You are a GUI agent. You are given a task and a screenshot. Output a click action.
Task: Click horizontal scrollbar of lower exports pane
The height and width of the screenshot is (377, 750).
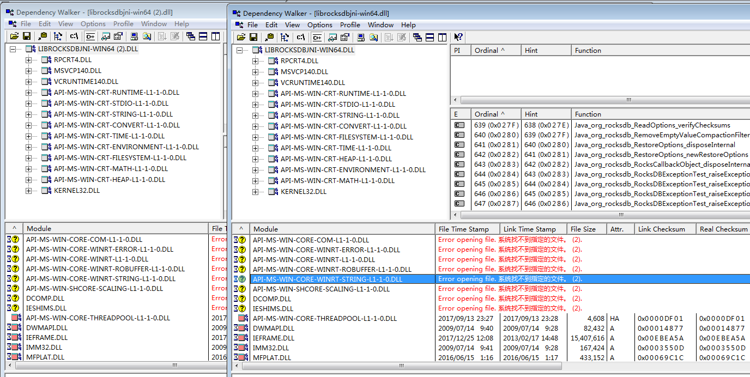(x=604, y=215)
